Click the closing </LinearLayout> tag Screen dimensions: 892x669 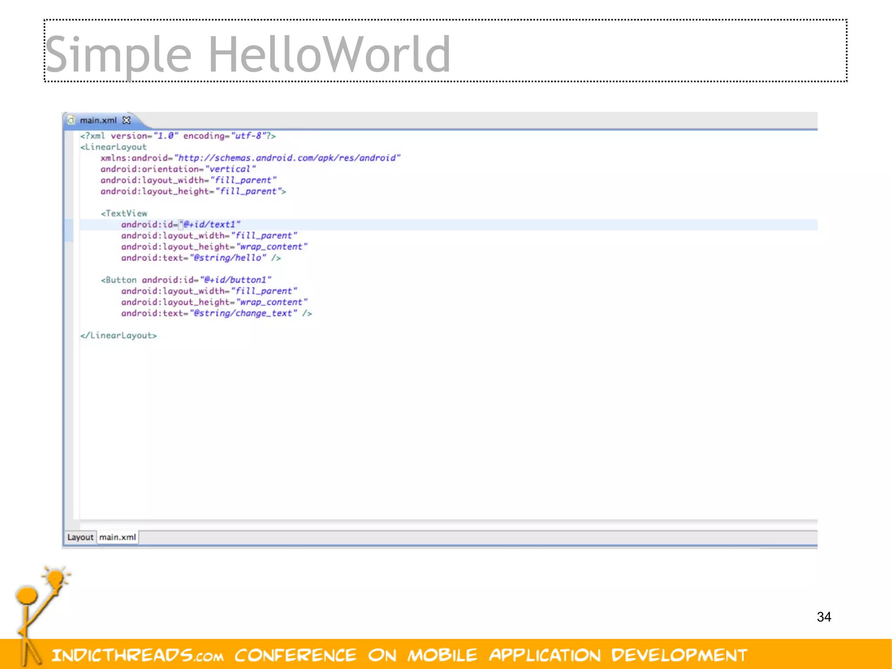(x=118, y=336)
